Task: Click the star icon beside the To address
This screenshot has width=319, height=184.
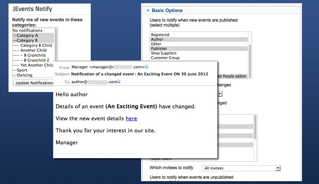Action: (x=119, y=81)
